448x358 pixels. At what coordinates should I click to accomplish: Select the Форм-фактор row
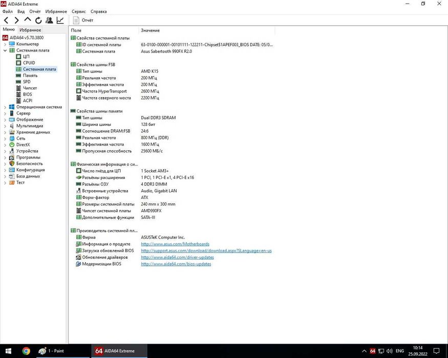tap(172, 197)
